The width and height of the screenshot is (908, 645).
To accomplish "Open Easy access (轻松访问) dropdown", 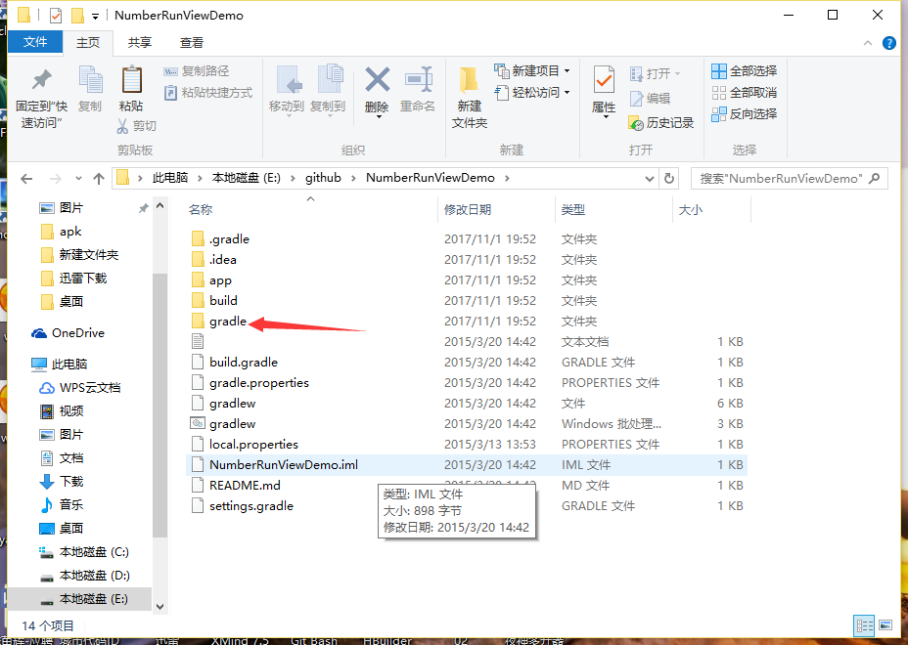I will click(531, 93).
